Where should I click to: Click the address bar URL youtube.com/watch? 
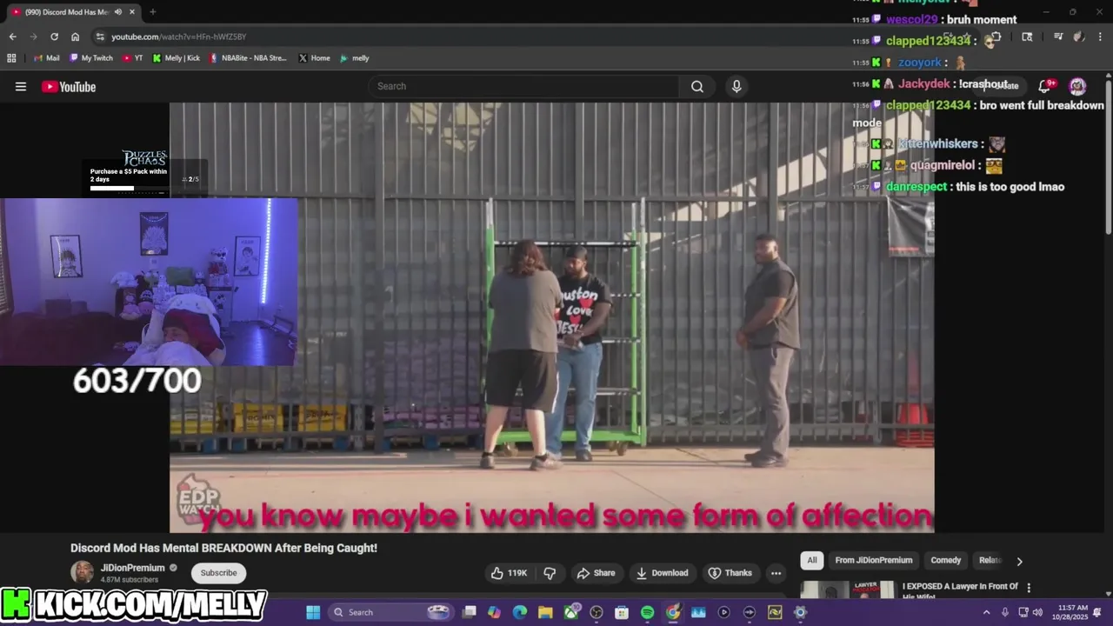[178, 37]
